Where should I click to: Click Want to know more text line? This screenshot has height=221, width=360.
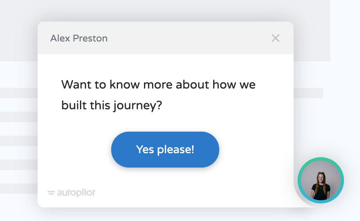point(158,85)
